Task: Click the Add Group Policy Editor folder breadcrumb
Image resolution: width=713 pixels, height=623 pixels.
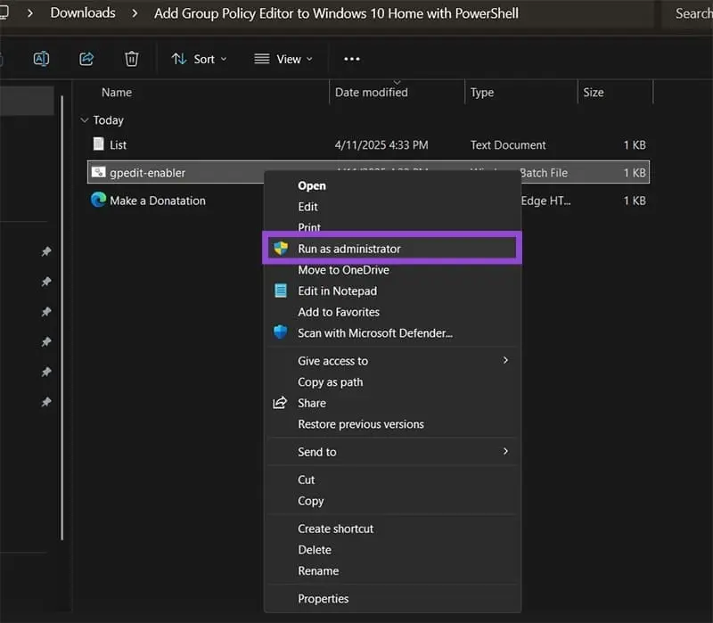Action: 336,13
